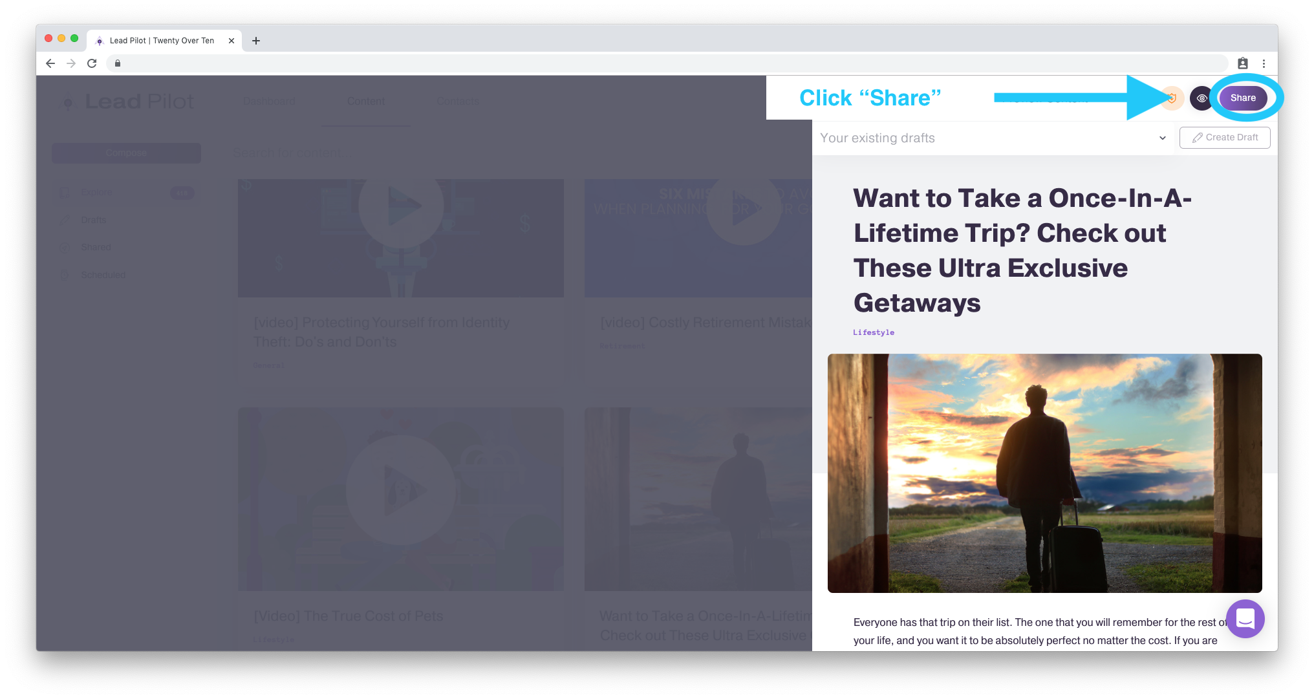The width and height of the screenshot is (1314, 699).
Task: Click the Create Draft button
Action: pyautogui.click(x=1225, y=138)
